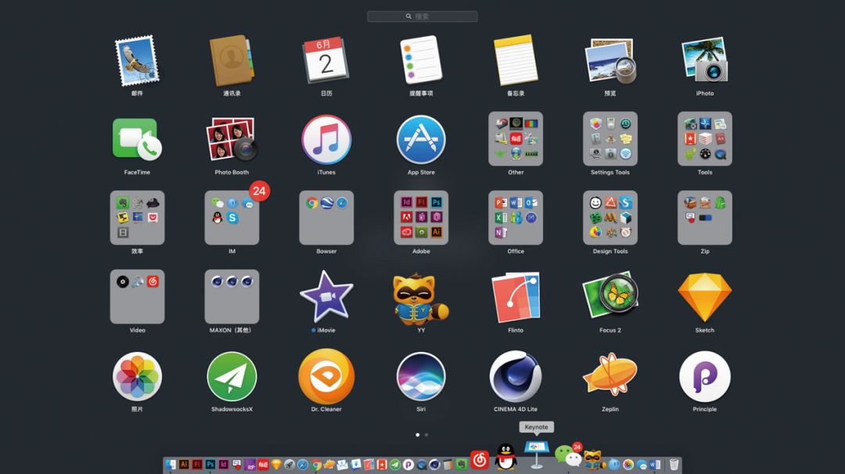Open the Tools folder
Viewport: 845px width, 474px height.
[705, 138]
